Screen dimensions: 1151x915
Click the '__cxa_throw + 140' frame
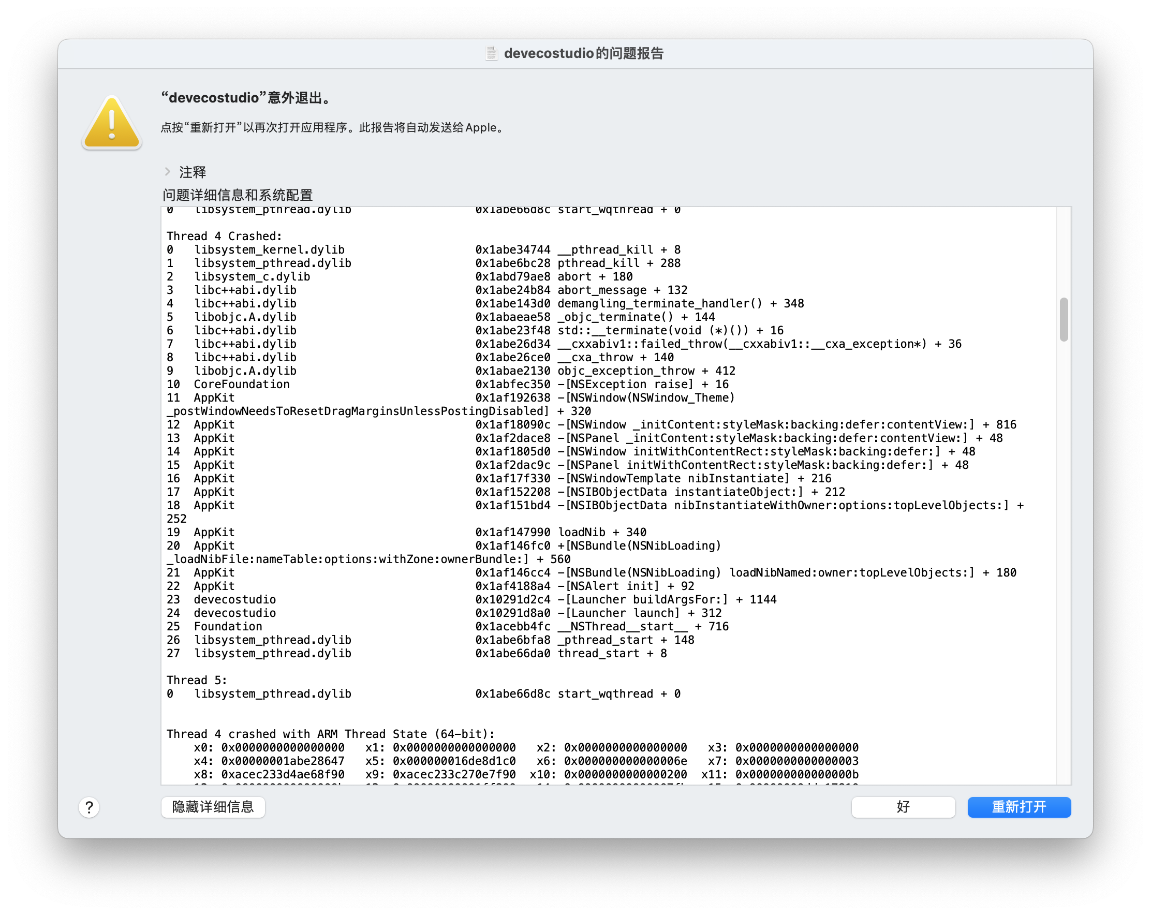coord(420,357)
